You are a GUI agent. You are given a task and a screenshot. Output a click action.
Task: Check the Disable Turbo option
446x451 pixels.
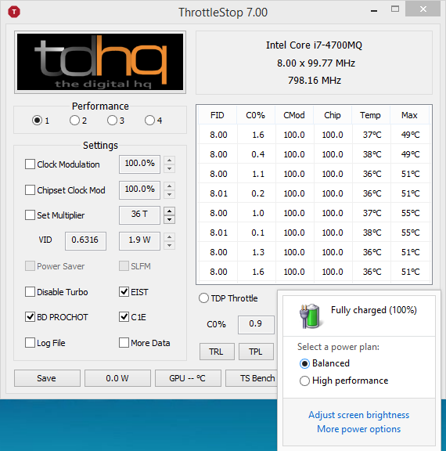click(30, 291)
